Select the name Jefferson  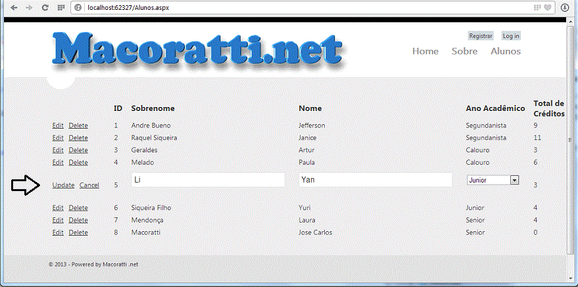click(312, 125)
